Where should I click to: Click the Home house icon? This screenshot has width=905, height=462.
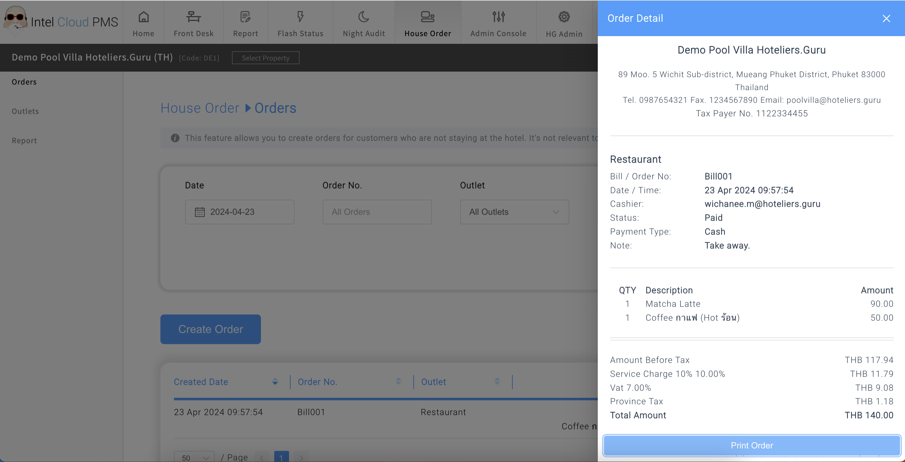pos(143,17)
